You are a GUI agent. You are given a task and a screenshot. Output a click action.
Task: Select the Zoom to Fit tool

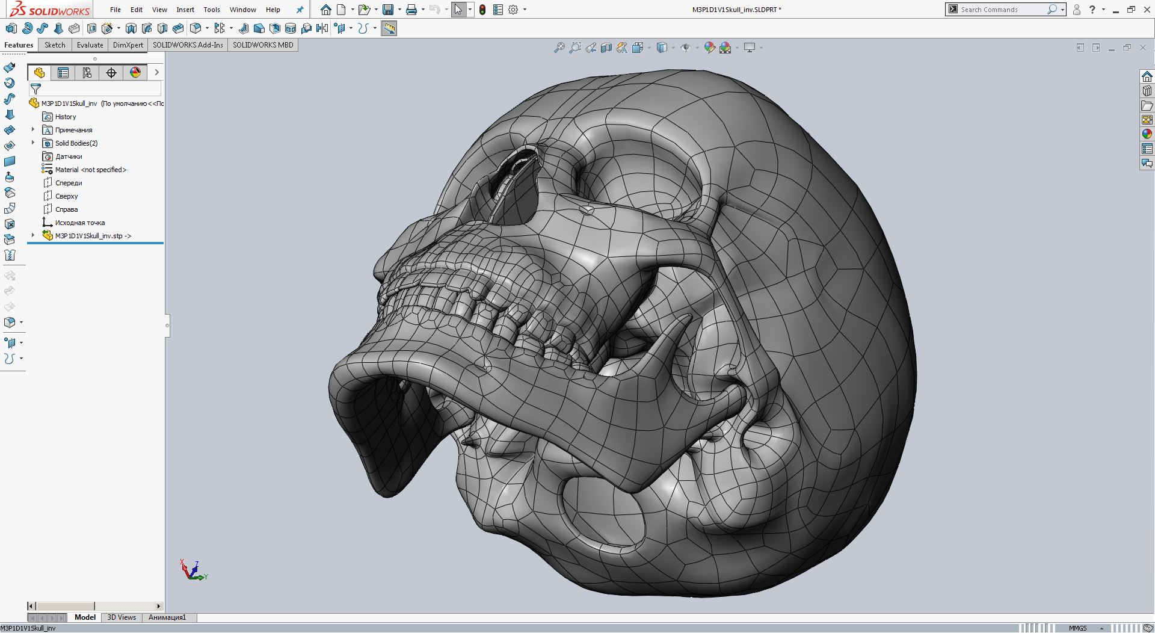(558, 48)
